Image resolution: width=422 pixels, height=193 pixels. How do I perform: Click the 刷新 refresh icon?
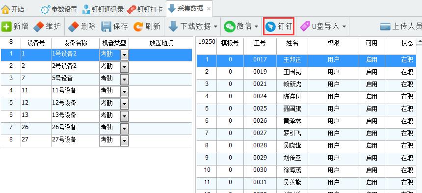click(x=138, y=27)
